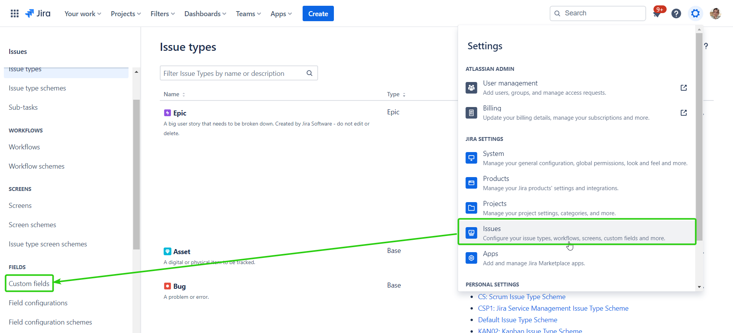Screen dimensions: 733x333
Task: Open the app switcher grid icon
Action: [x=15, y=13]
